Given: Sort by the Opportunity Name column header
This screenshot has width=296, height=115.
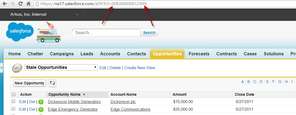Looking at the screenshot, I should 64,94.
